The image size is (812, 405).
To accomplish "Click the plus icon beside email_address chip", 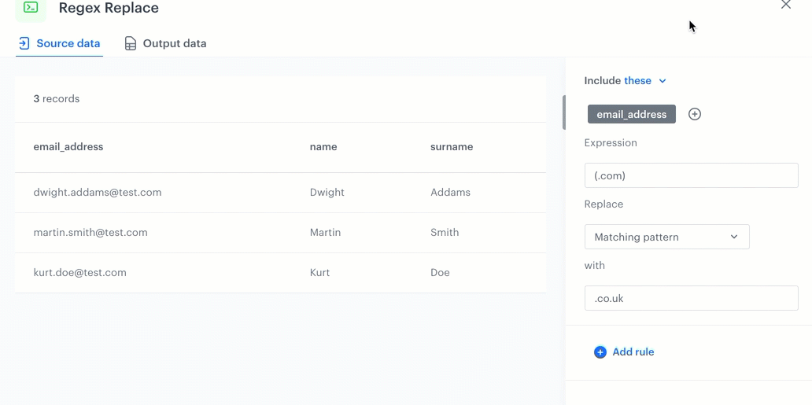I will point(694,114).
